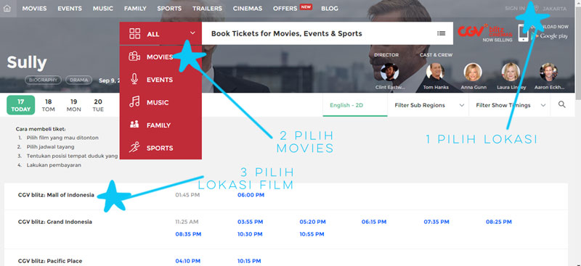581x266 pixels.
Task: Select date 18 TOM
Action: (48, 105)
